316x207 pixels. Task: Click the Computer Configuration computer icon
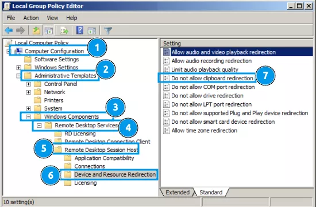(18, 51)
